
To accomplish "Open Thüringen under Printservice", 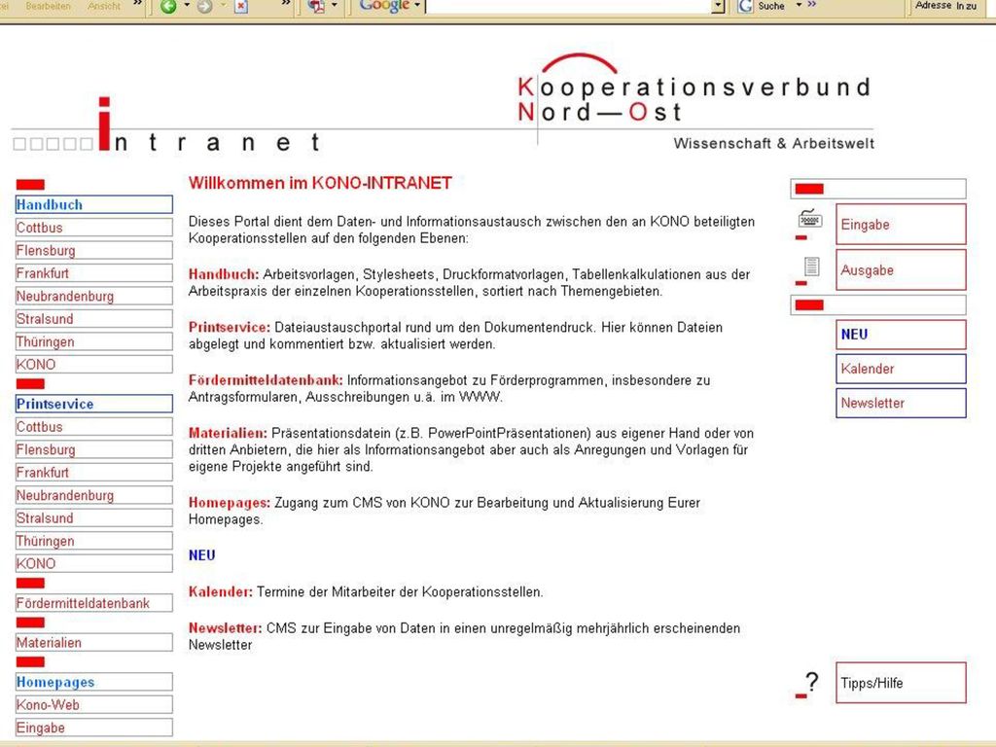I will pyautogui.click(x=94, y=541).
